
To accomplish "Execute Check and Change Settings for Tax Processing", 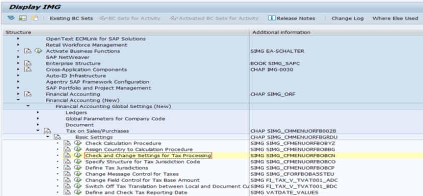I will [x=78, y=155].
